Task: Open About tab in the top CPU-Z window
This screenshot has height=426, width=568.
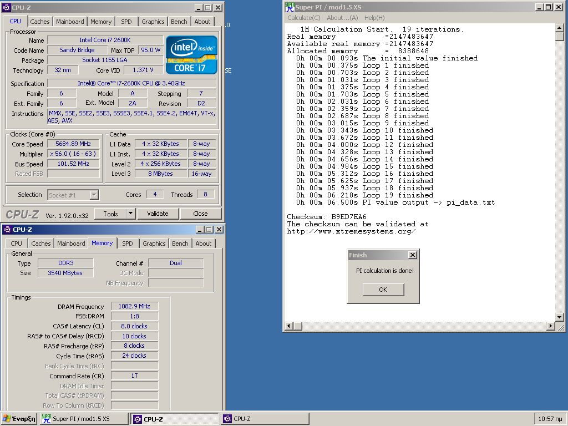Action: (202, 22)
